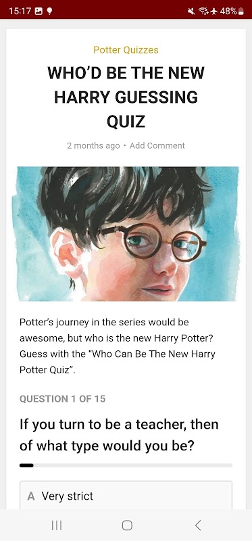This screenshot has width=252, height=541.
Task: Tap the Wi-Fi status icon
Action: 203,11
